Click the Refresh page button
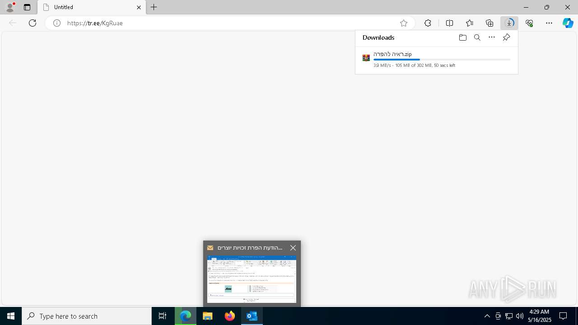Image resolution: width=578 pixels, height=325 pixels. coord(33,23)
